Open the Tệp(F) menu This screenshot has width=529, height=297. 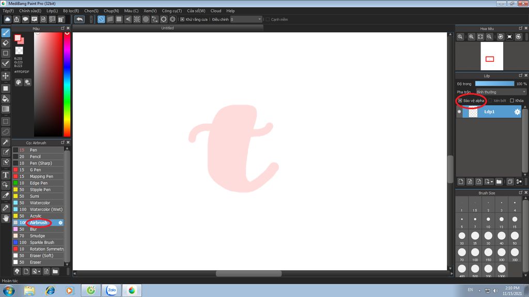tap(8, 11)
